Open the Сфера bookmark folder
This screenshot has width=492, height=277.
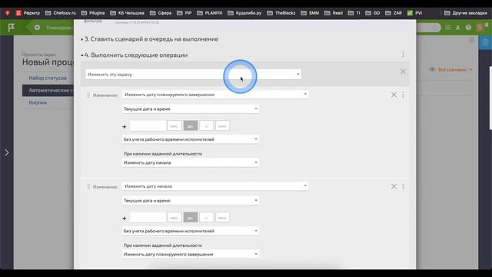tap(161, 13)
